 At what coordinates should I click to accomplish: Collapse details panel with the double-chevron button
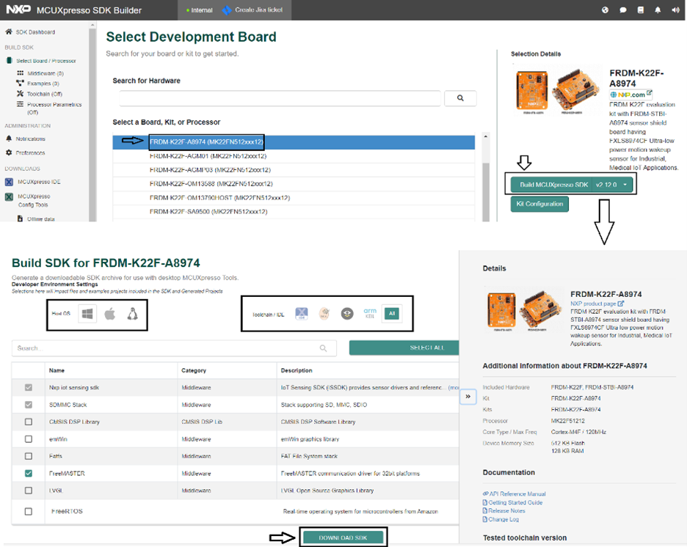pyautogui.click(x=468, y=397)
